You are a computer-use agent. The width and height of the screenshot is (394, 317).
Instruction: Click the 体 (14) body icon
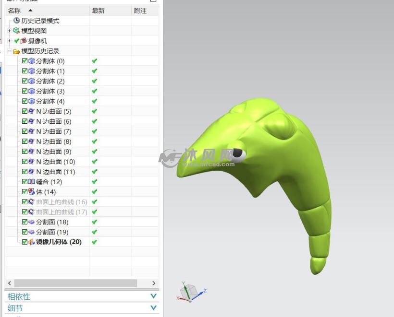click(31, 192)
